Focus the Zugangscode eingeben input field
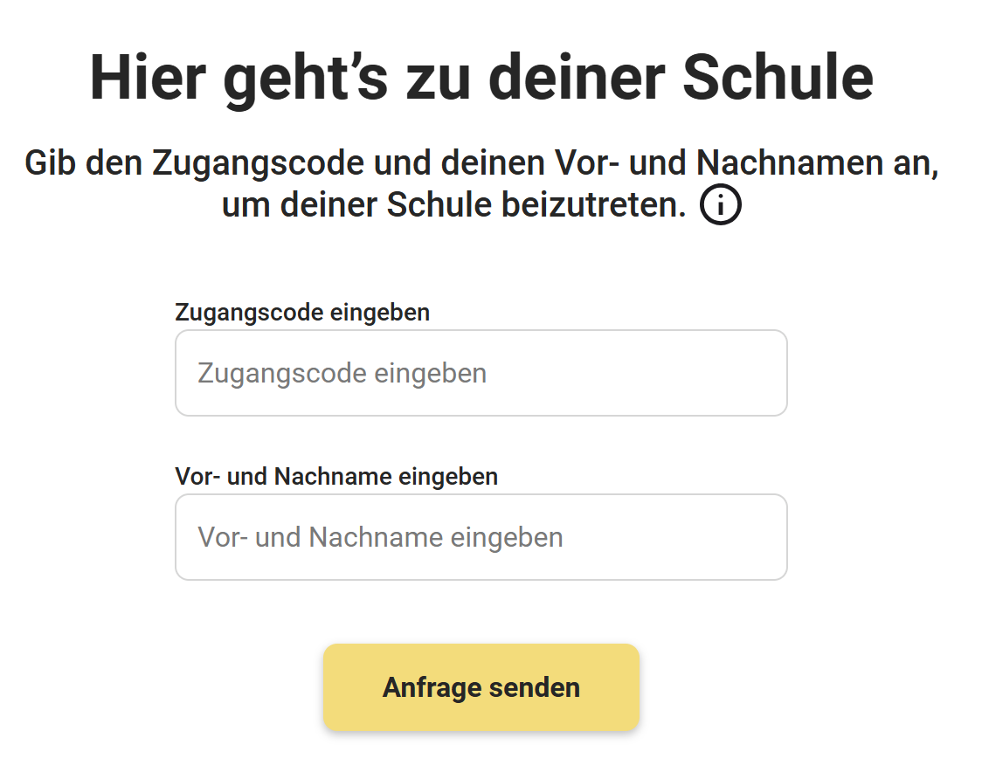This screenshot has height=779, width=982. click(481, 373)
